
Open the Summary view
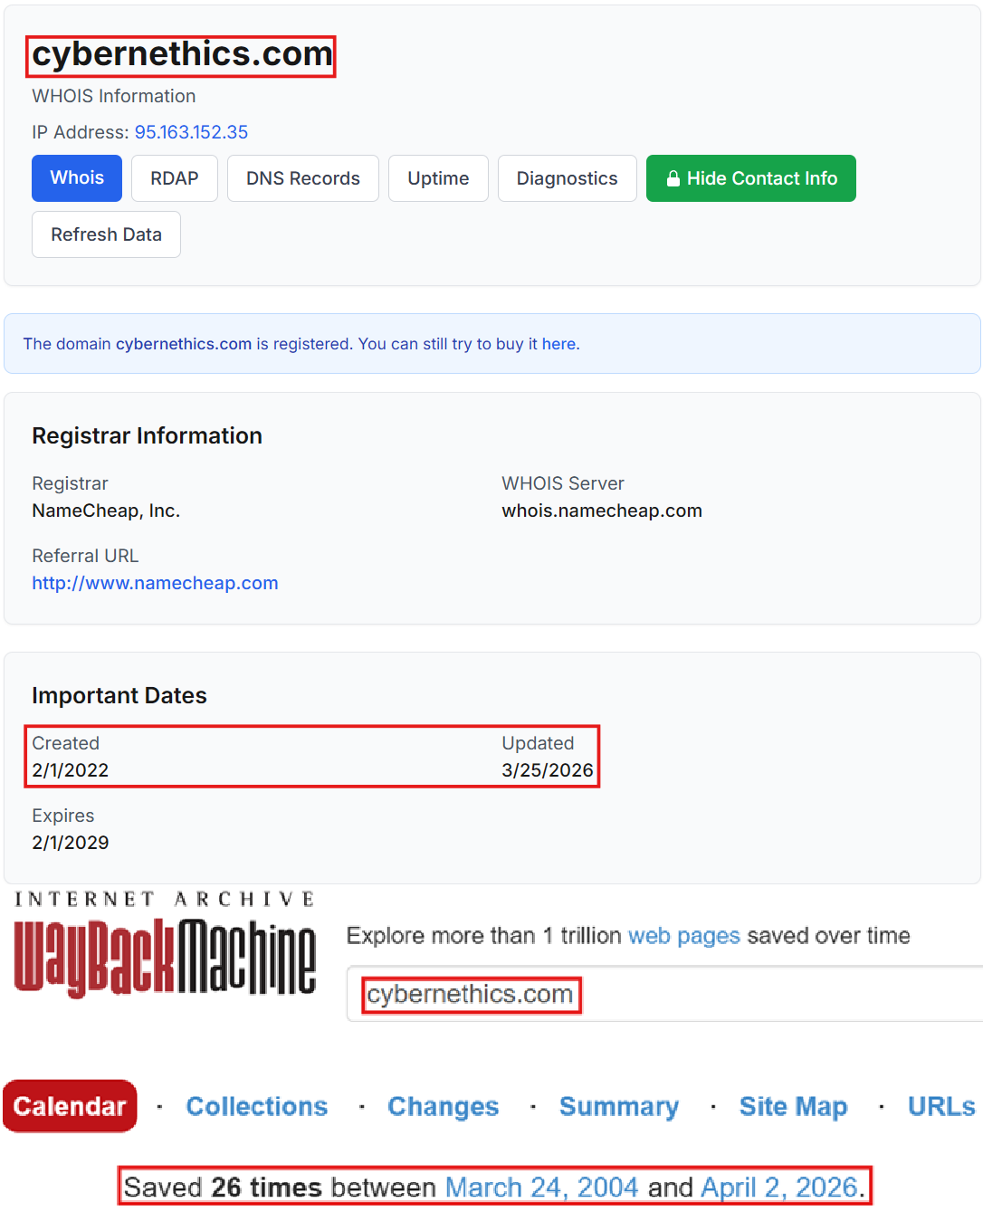pos(619,1106)
